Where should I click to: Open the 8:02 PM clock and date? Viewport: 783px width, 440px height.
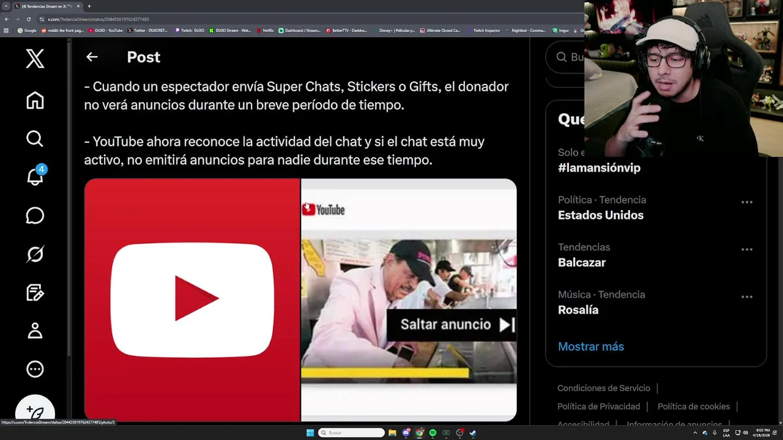(762, 433)
